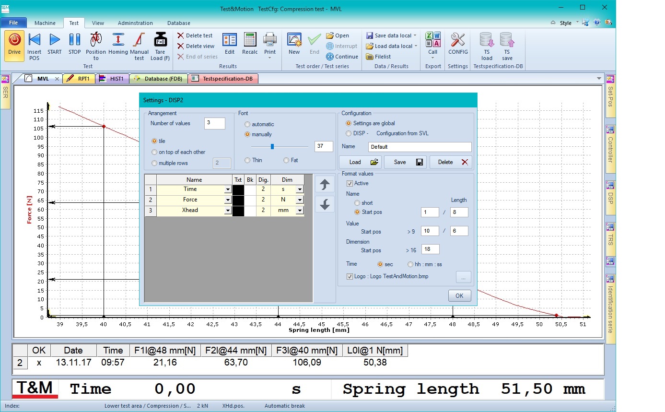The image size is (665, 412).
Task: Open the s dimension dropdown
Action: 300,189
